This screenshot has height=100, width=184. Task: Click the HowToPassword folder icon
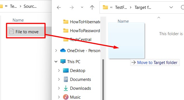[66, 30]
